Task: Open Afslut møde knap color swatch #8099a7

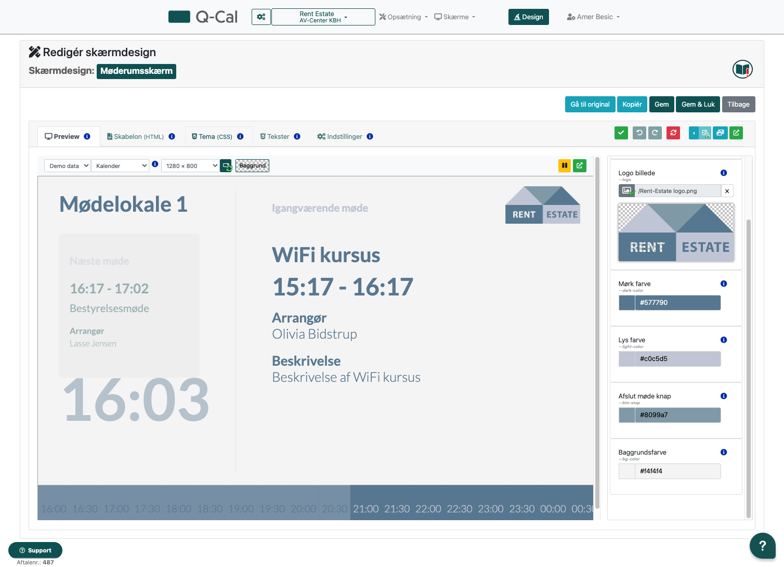Action: click(626, 415)
